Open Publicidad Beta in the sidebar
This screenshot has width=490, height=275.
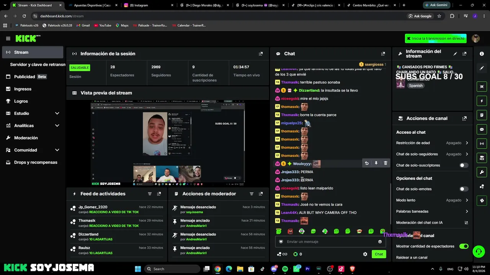tap(33, 77)
